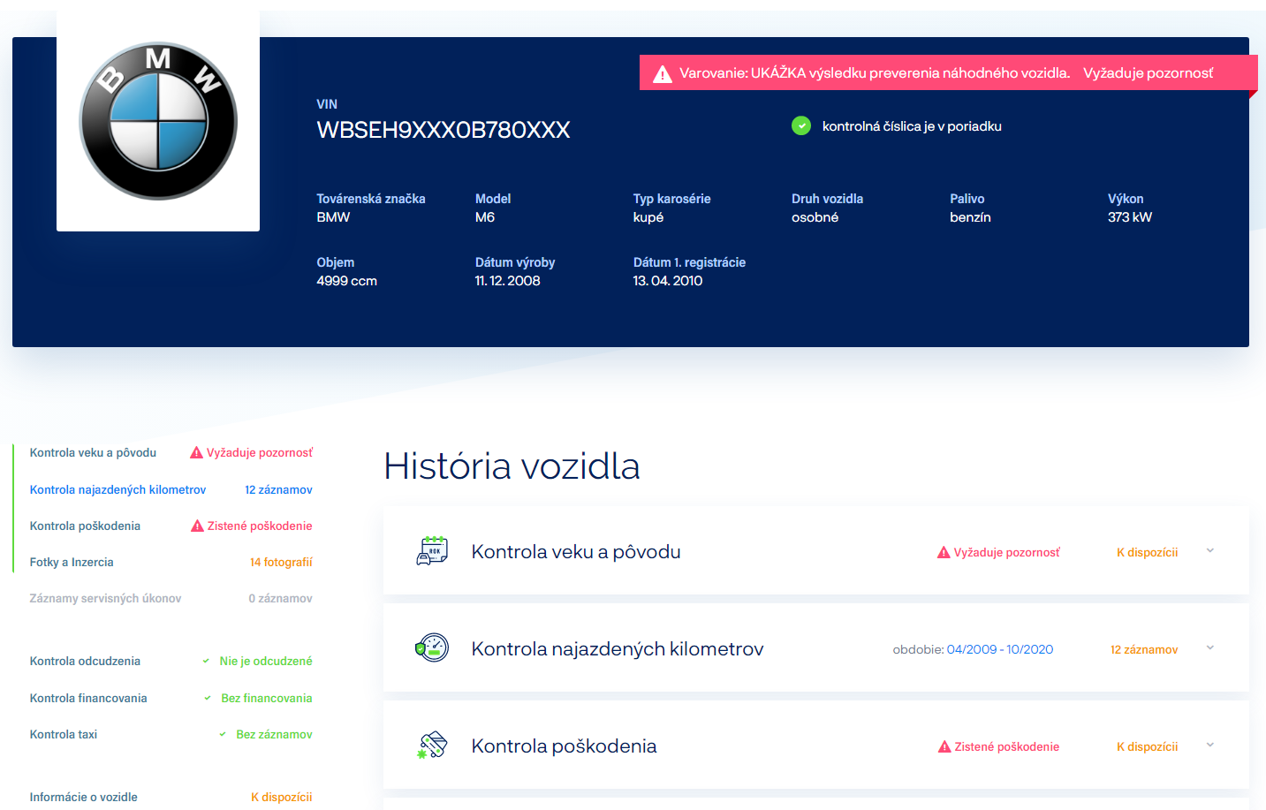Viewport: 1266px width, 810px height.
Task: Click the BMW logo image
Action: click(158, 121)
